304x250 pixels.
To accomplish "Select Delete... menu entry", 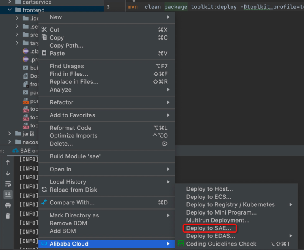I will pyautogui.click(x=107, y=144).
